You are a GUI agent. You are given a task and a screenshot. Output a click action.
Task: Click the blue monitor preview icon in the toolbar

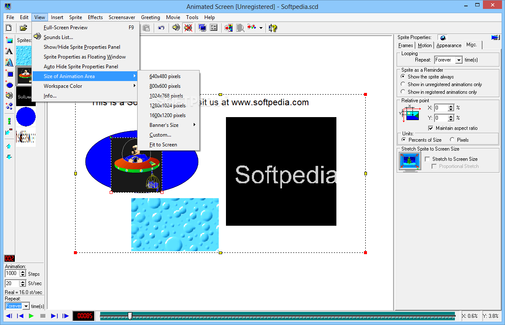coord(203,28)
